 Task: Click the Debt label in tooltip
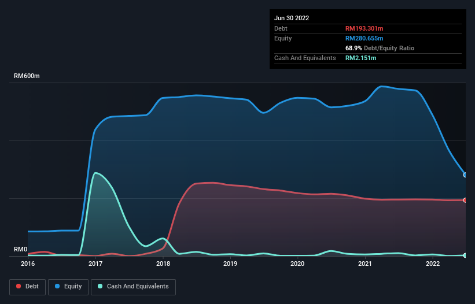coord(281,28)
